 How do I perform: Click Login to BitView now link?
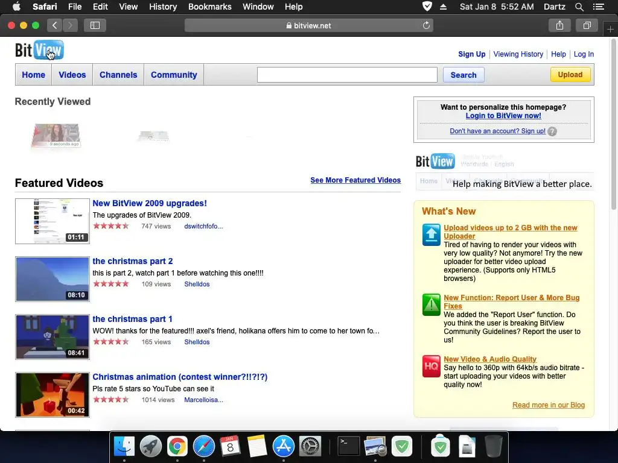(503, 116)
